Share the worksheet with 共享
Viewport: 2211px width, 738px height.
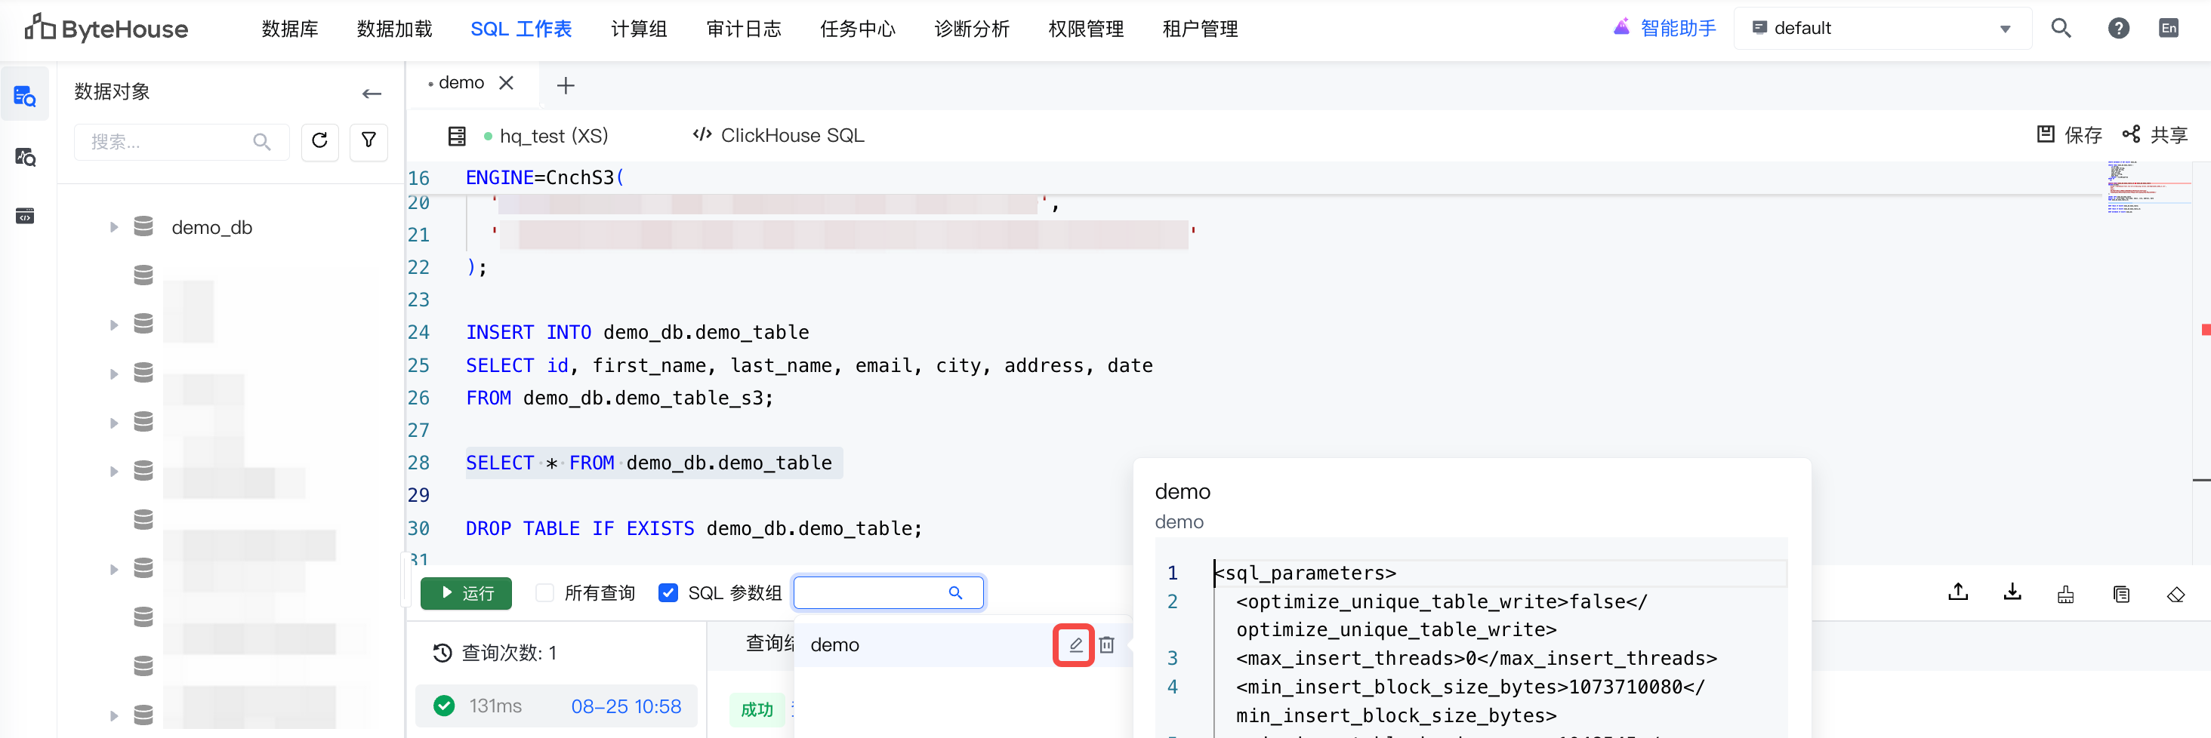click(2154, 135)
